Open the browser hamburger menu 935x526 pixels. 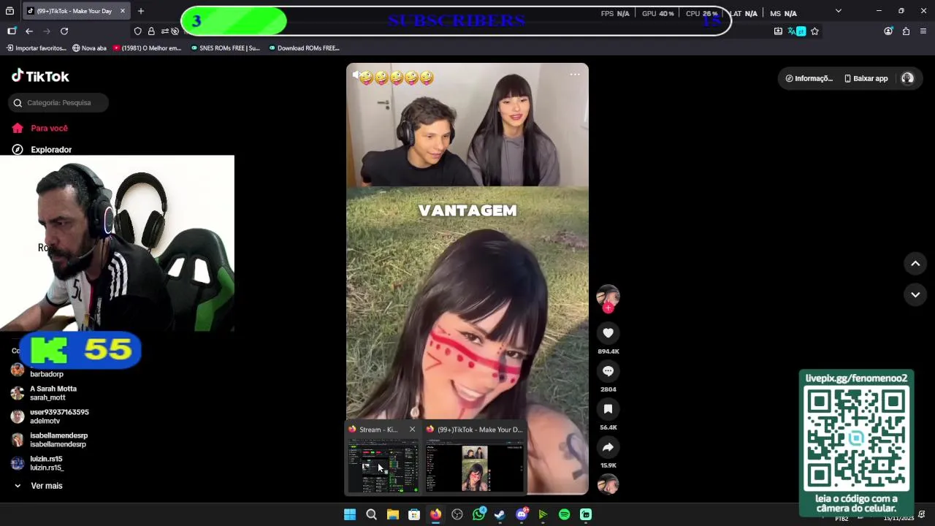pos(923,31)
